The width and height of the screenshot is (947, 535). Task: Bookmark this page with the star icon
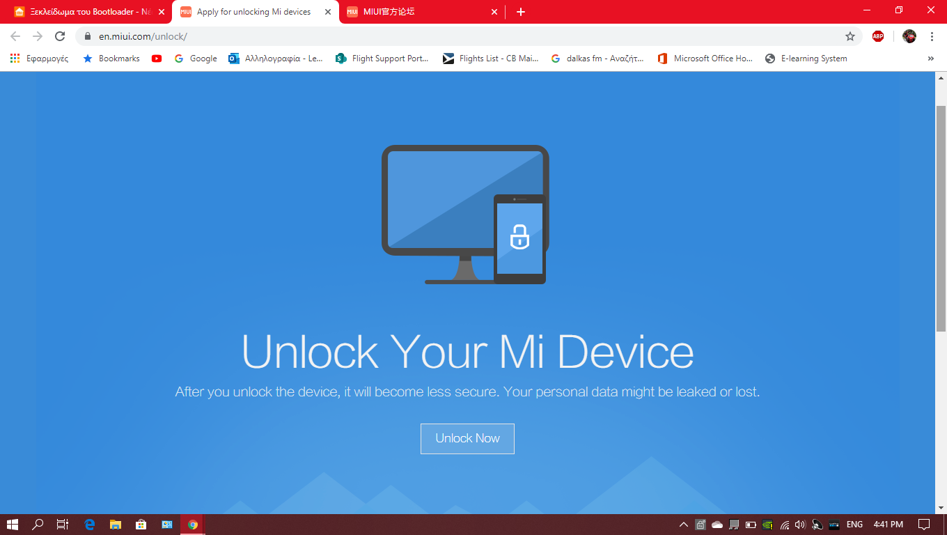point(850,36)
